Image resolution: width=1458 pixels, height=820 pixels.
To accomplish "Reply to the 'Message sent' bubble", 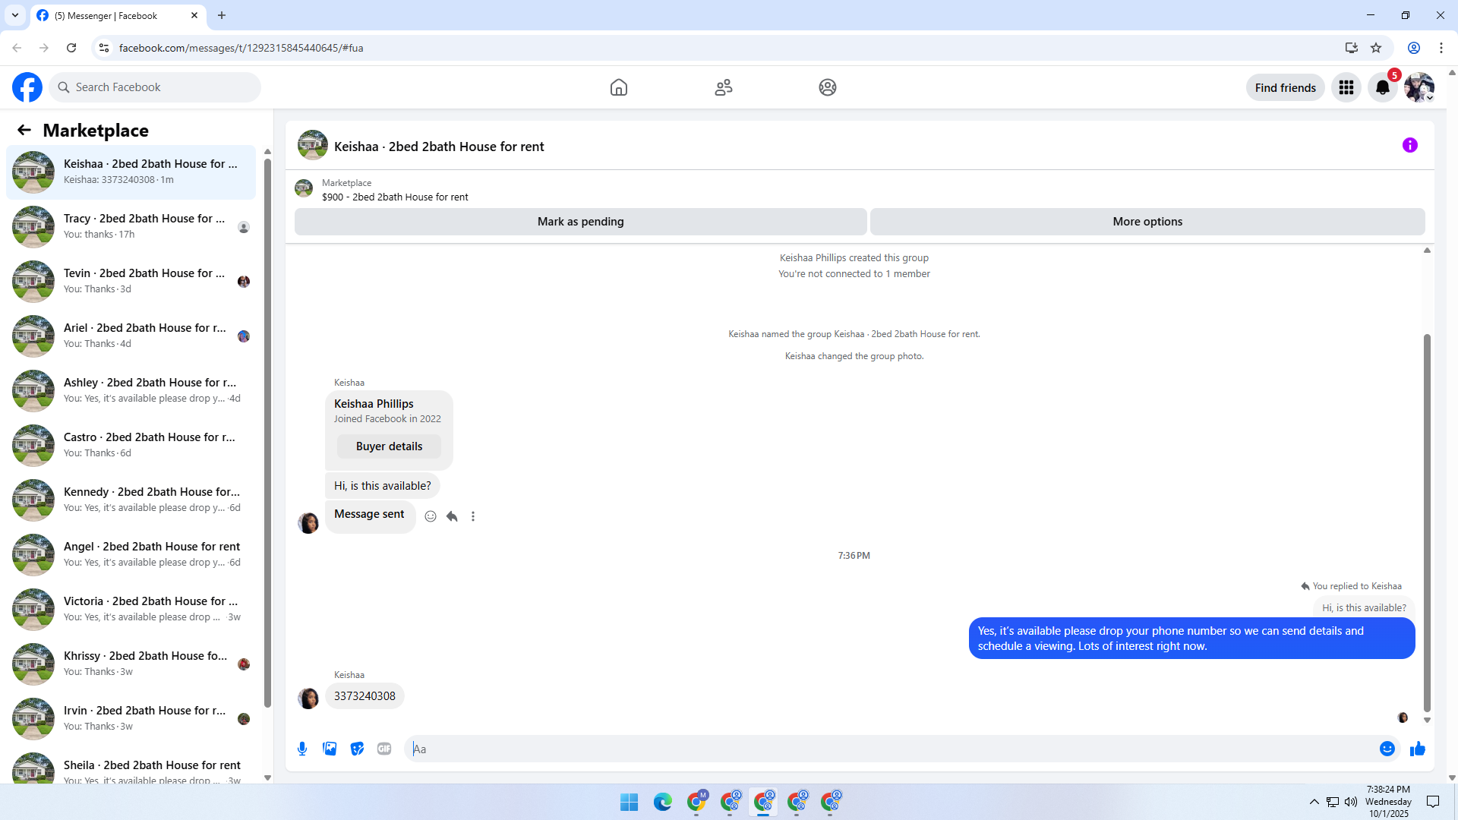I will pyautogui.click(x=452, y=516).
